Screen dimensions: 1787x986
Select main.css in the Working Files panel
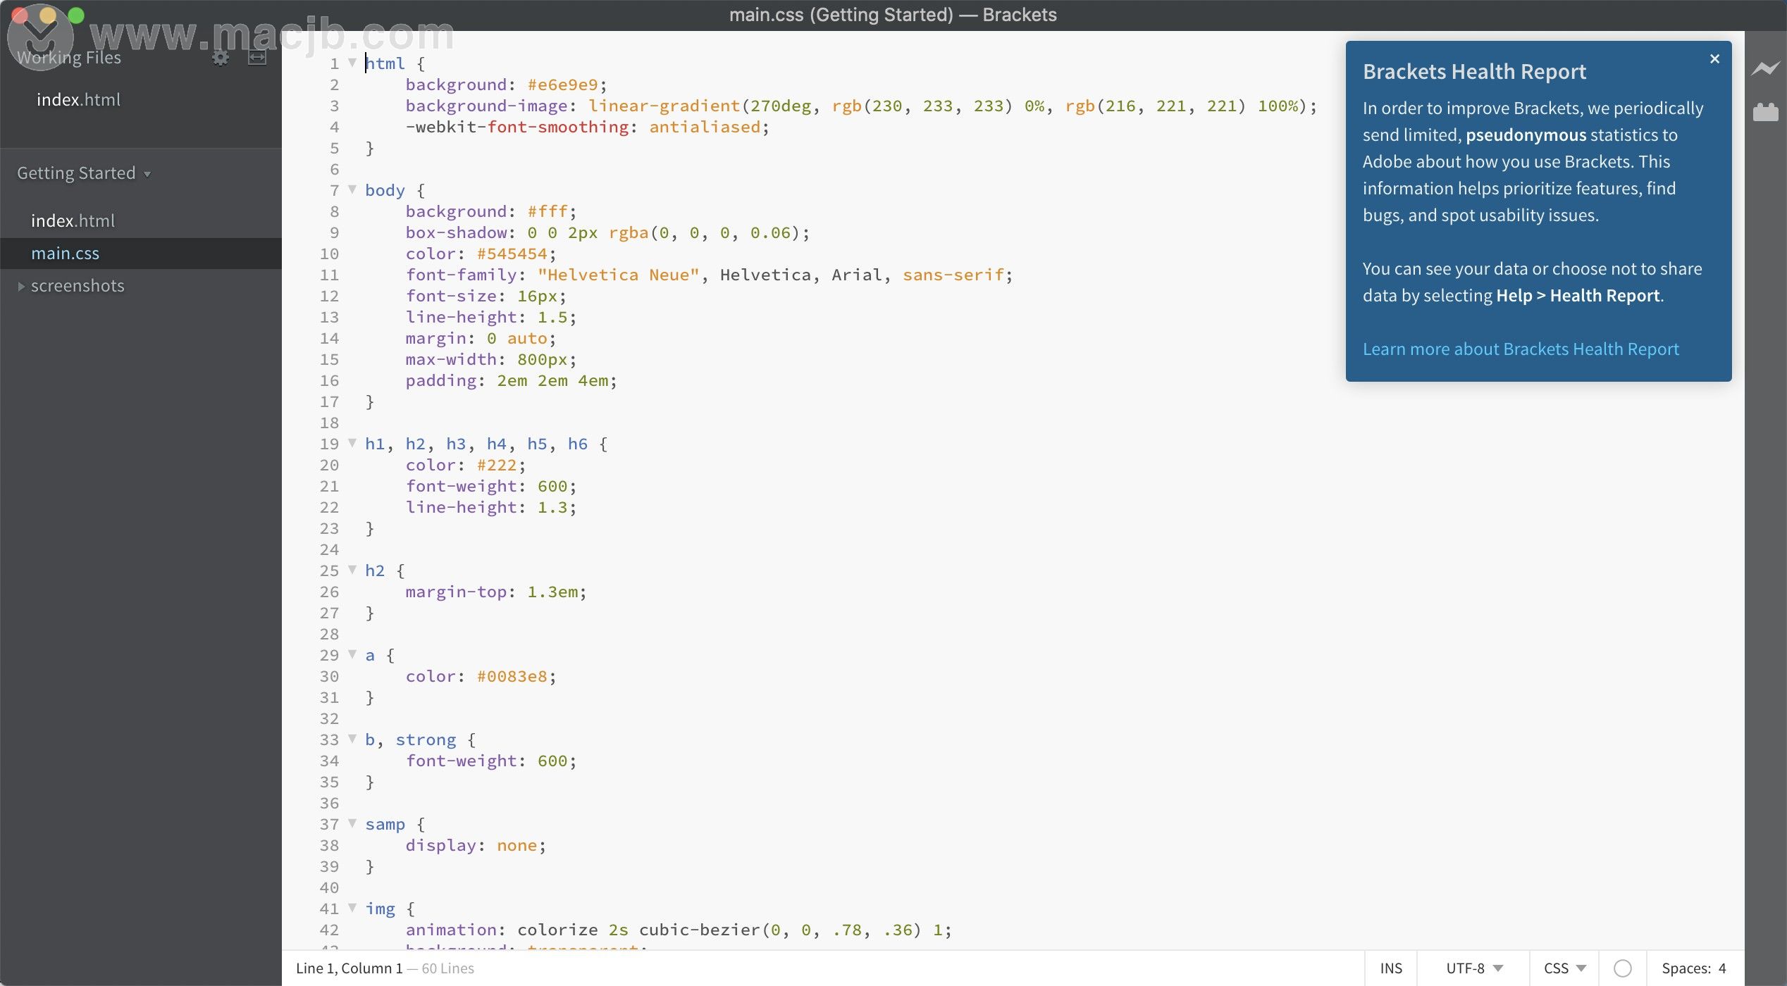coord(66,253)
